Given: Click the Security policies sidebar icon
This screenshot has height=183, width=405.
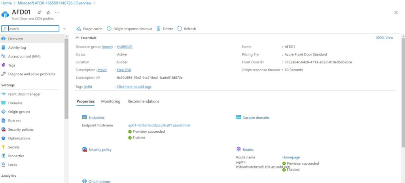Looking at the screenshot, I should coord(3,129).
